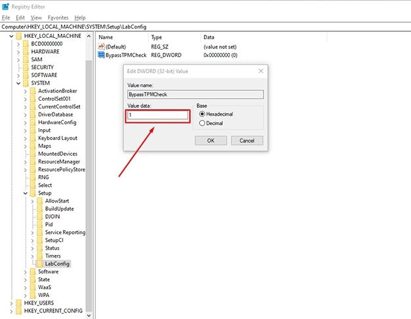Expand the WPA key chevron

(x=26, y=295)
